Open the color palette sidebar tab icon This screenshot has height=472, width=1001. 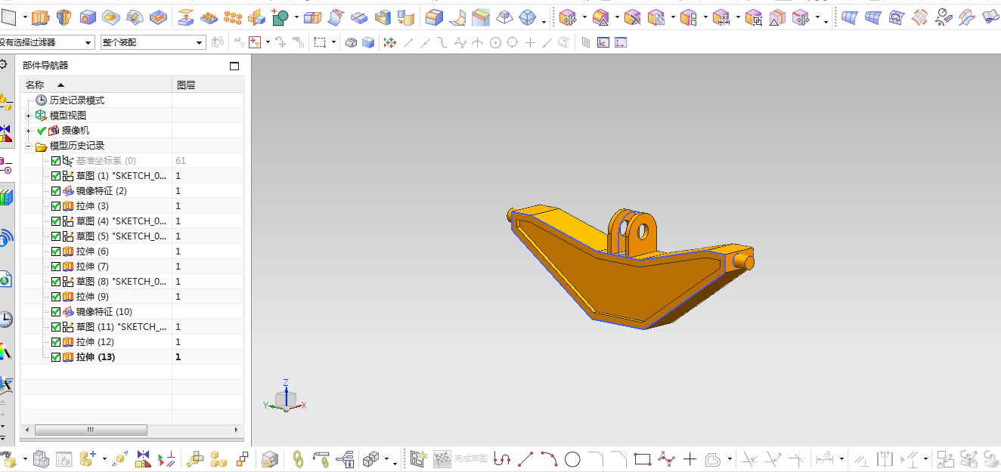(6, 352)
